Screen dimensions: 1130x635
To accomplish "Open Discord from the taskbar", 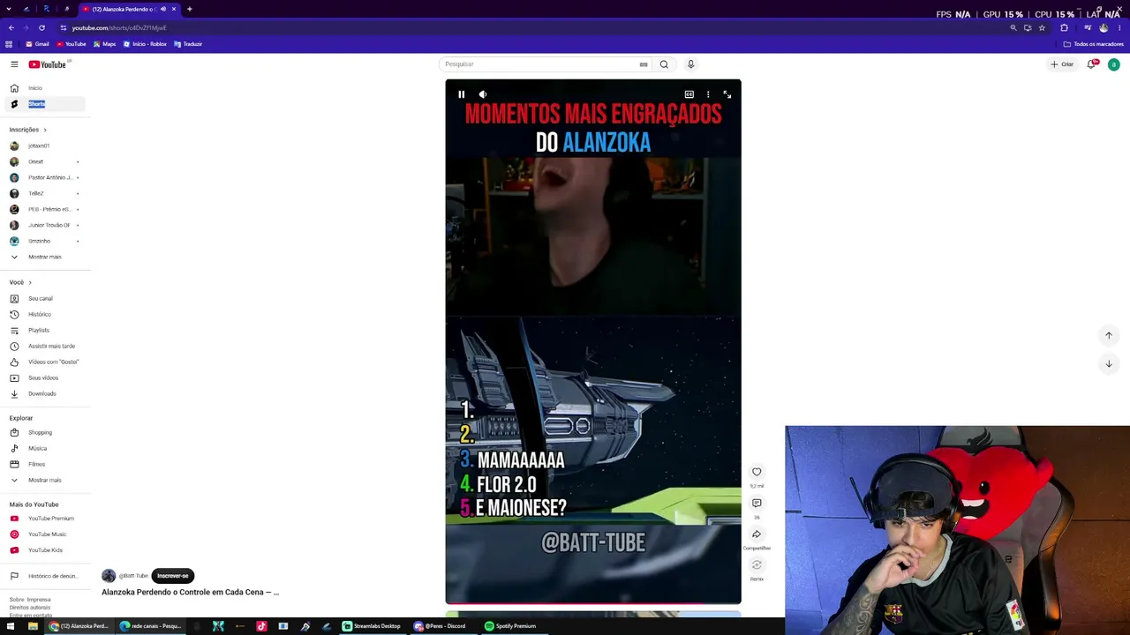I will click(440, 626).
